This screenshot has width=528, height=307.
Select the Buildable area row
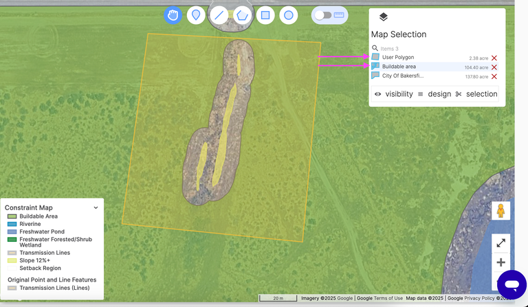[434, 67]
